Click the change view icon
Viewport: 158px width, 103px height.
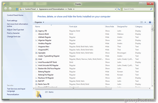(x=142, y=22)
